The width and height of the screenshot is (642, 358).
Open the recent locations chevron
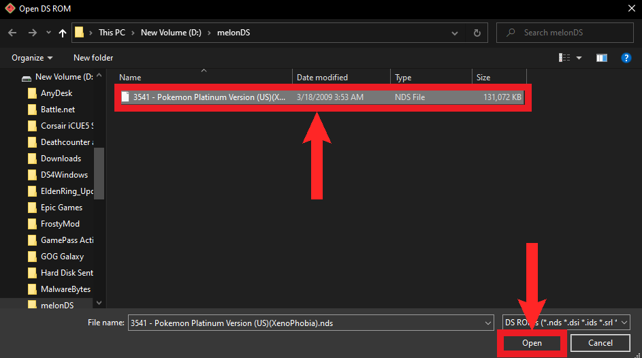coord(48,33)
